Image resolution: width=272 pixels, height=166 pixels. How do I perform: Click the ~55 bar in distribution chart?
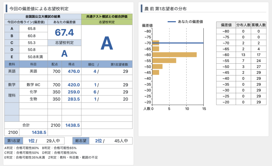tap(164, 60)
